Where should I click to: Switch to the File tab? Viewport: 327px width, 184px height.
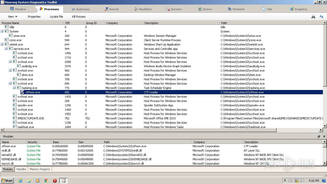[x=267, y=9]
